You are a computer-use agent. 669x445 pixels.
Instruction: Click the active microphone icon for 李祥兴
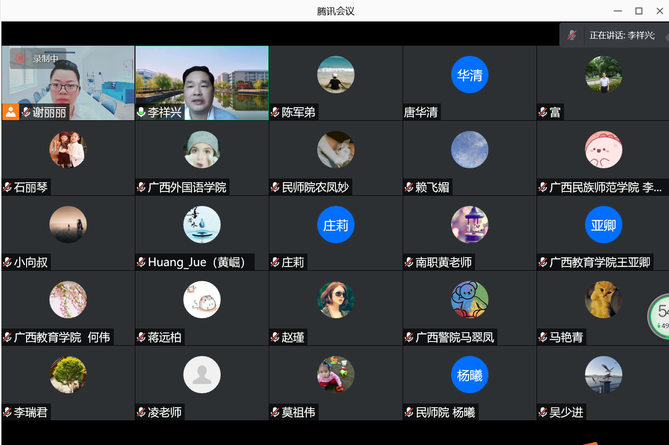point(141,112)
